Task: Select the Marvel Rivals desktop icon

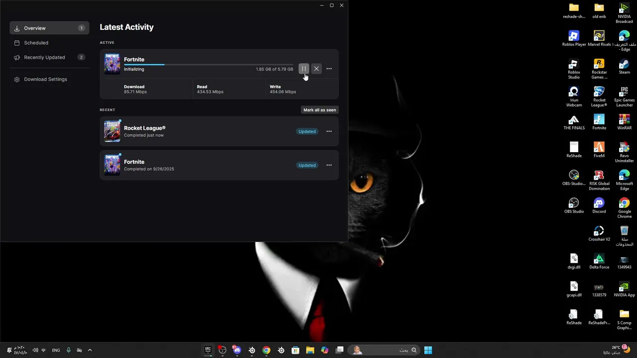Action: [599, 39]
